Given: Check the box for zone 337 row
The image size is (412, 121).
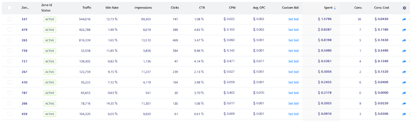Looking at the screenshot, I should (10, 19).
